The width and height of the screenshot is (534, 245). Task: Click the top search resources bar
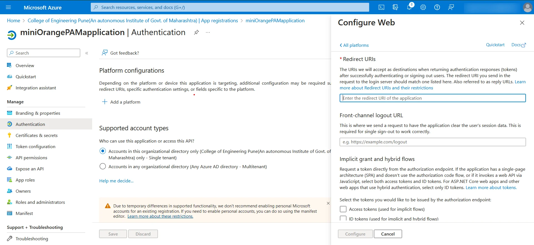(x=230, y=7)
